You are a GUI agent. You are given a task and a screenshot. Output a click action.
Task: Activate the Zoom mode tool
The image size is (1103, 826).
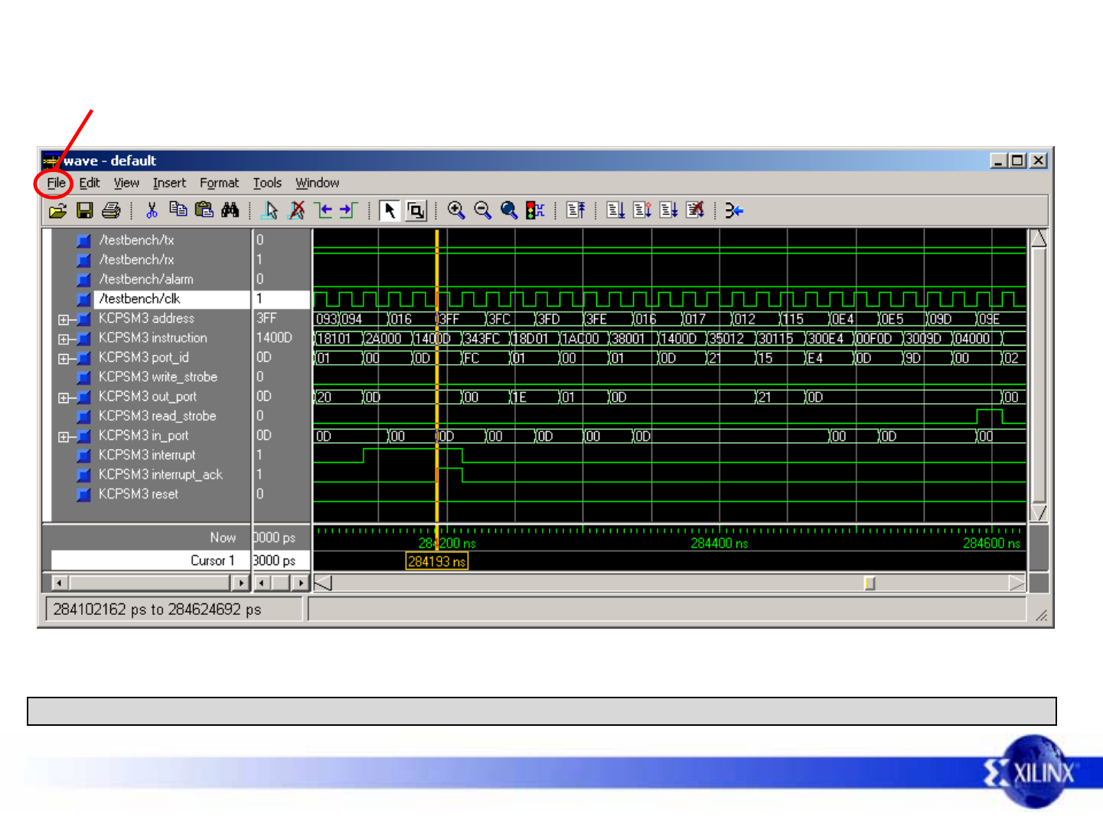[416, 210]
